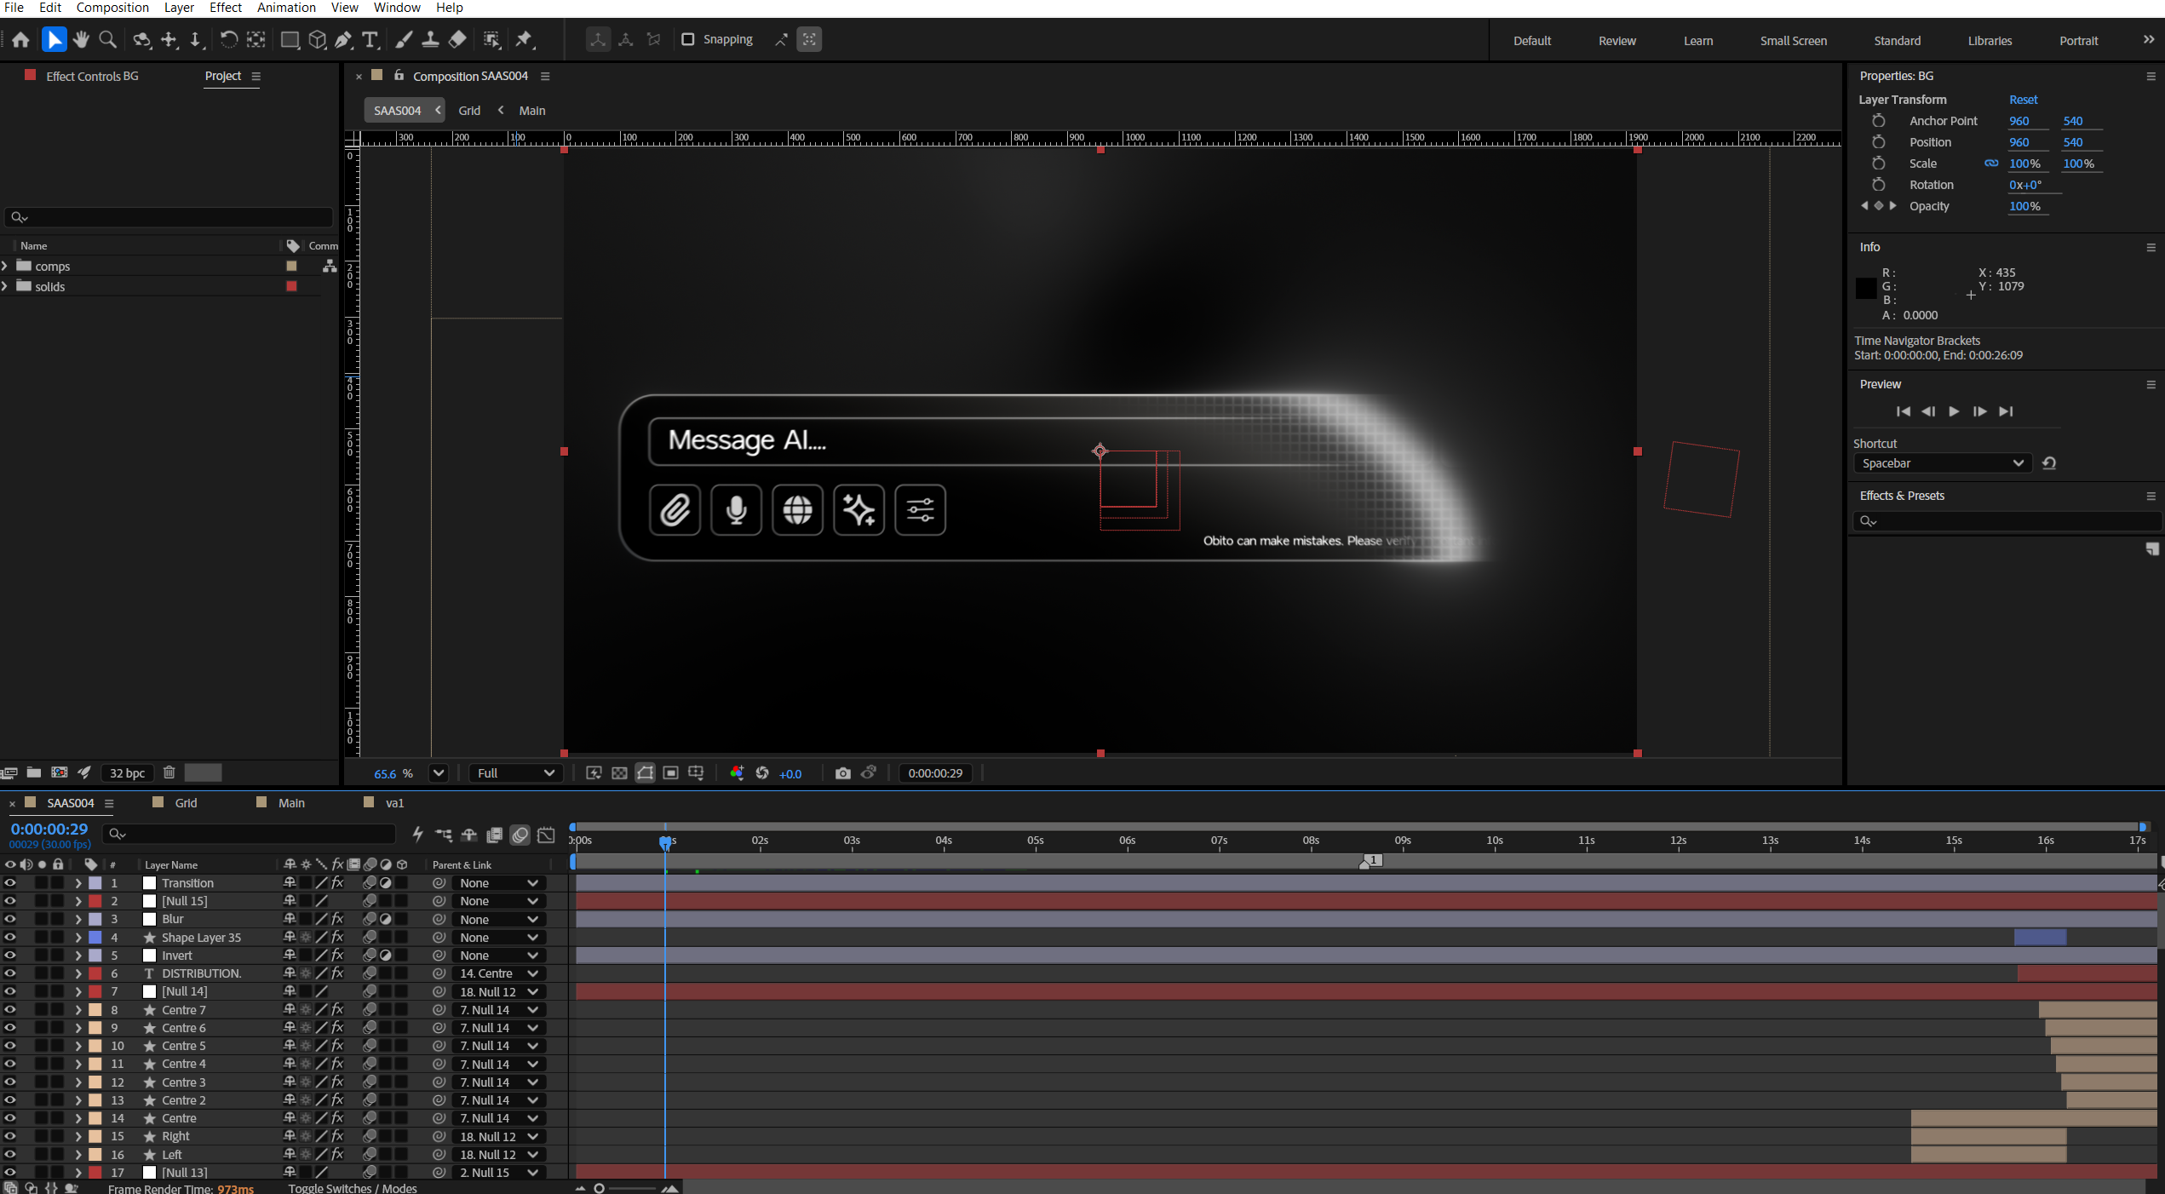Select the Zoom tool
Image resolution: width=2165 pixels, height=1194 pixels.
point(107,39)
